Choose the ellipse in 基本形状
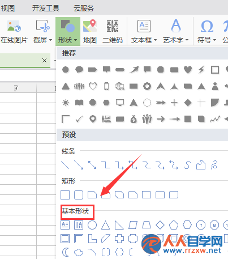Screen dimensions: 228x259 coord(92,225)
